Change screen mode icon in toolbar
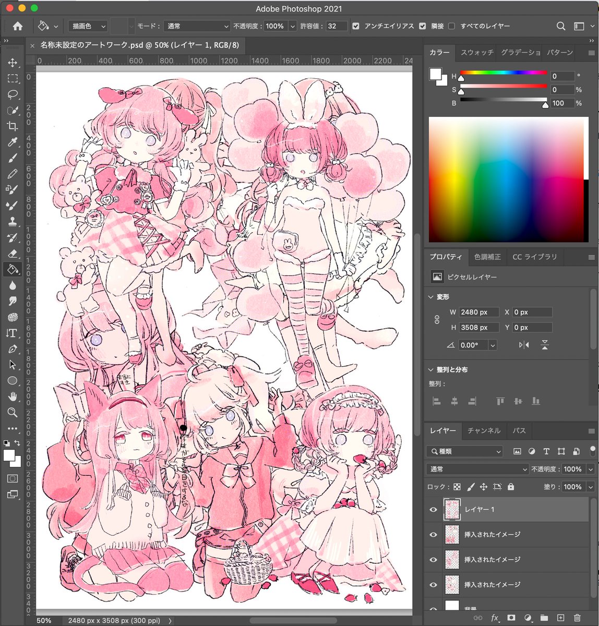The image size is (599, 626). click(x=13, y=495)
